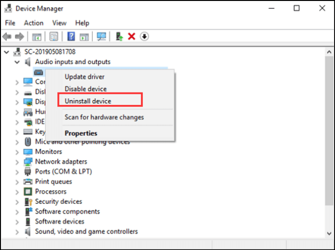Click the Properties toolbar icon
This screenshot has width=335, height=250.
tap(54, 37)
